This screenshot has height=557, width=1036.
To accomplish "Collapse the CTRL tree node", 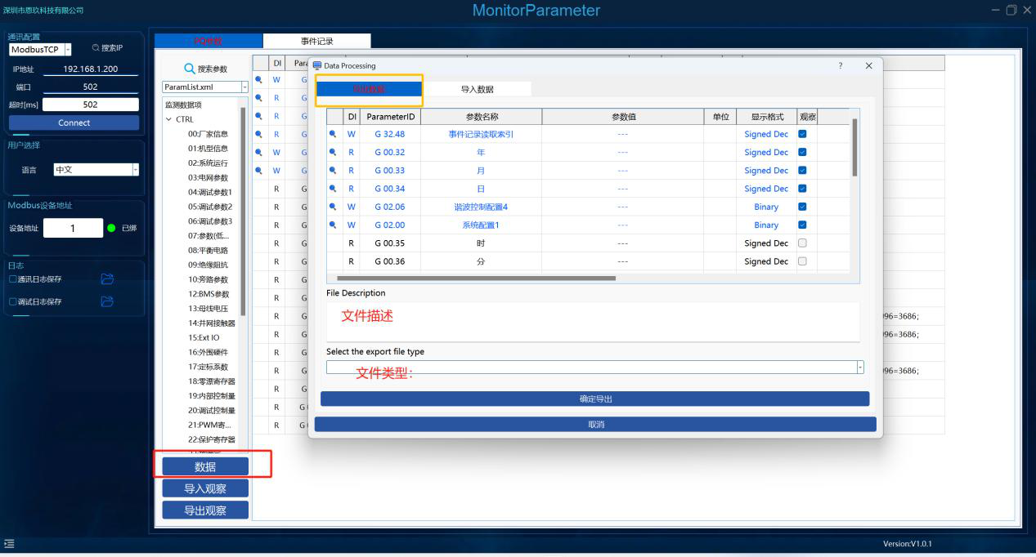I will (x=169, y=119).
